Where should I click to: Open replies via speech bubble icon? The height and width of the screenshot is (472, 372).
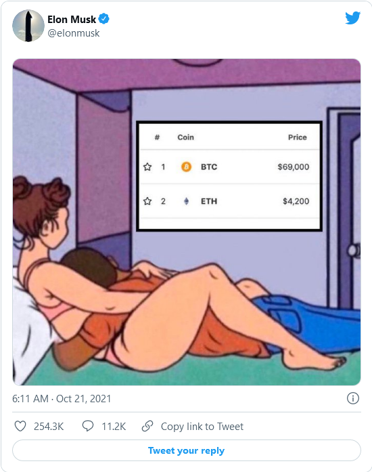coord(88,426)
